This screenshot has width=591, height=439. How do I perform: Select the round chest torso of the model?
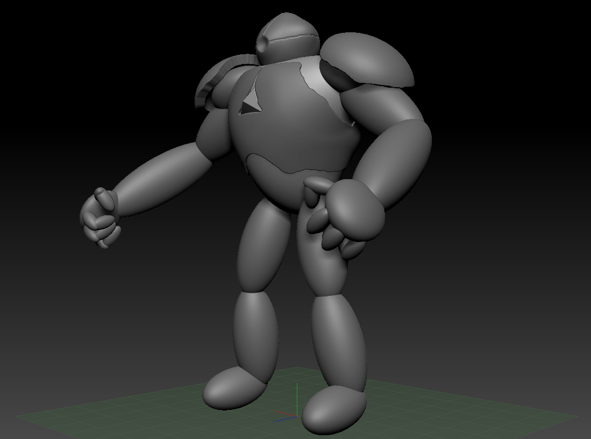coord(294,136)
